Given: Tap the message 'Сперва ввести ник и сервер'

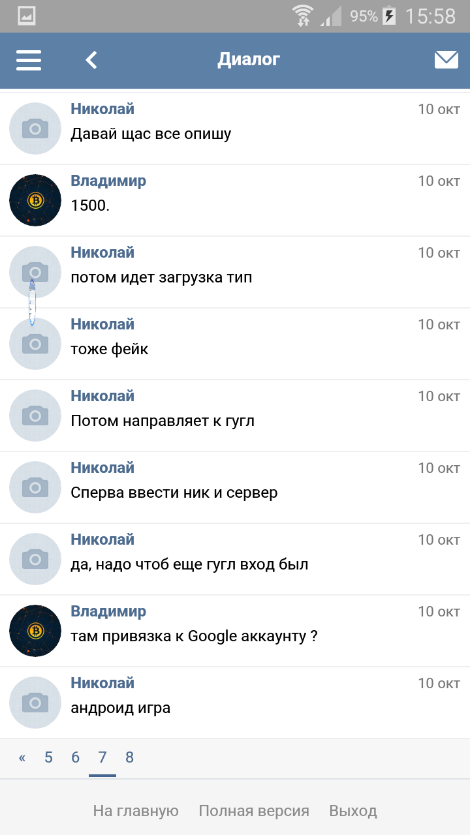Looking at the screenshot, I should click(174, 493).
